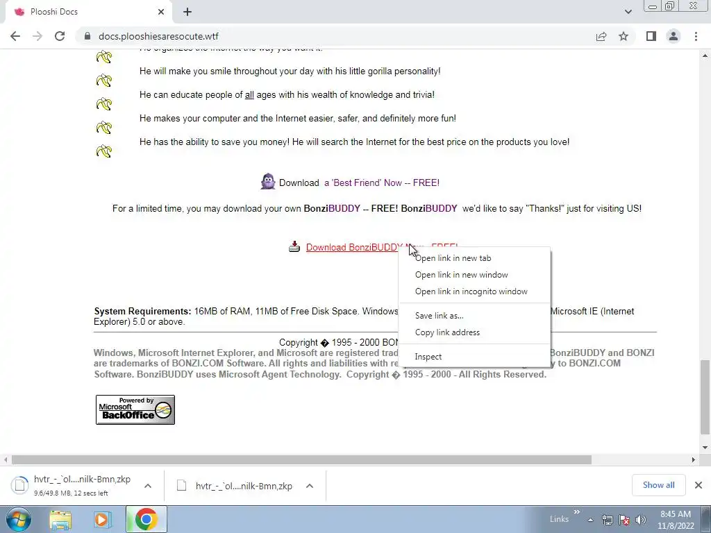The image size is (711, 533).
Task: Open Windows Explorer from the taskbar
Action: (x=60, y=520)
